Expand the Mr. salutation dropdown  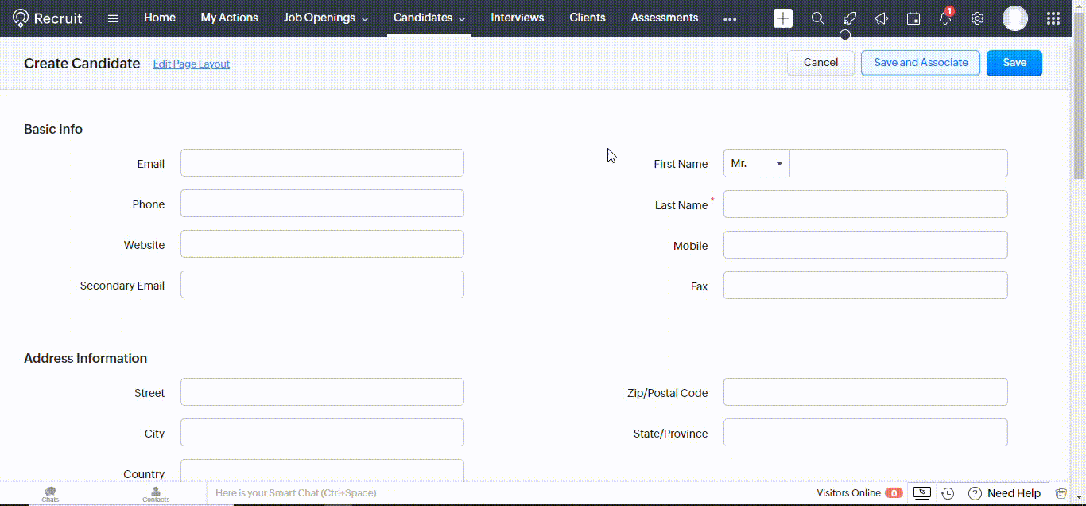(756, 163)
